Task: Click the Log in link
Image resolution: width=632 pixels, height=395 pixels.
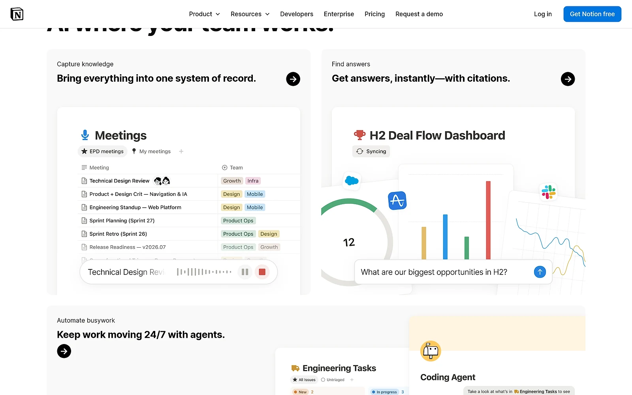Action: pyautogui.click(x=543, y=14)
